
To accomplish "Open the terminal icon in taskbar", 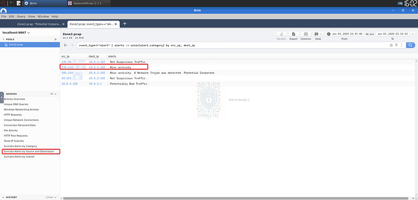I will 11,3.
